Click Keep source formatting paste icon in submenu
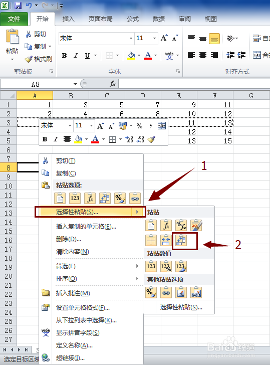The height and width of the screenshot is (365, 270). coord(196,225)
